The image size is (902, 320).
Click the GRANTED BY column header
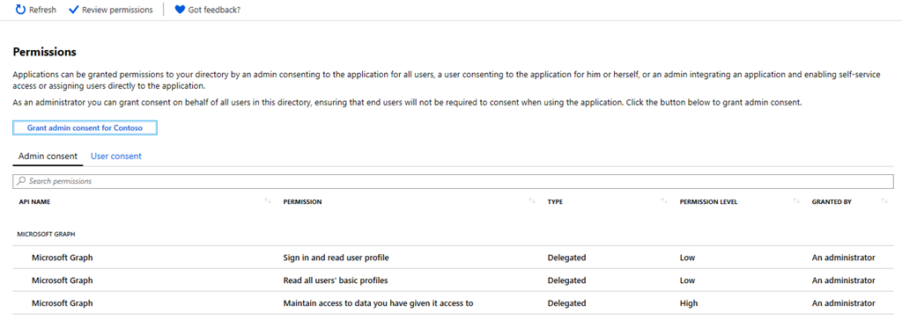click(x=832, y=202)
